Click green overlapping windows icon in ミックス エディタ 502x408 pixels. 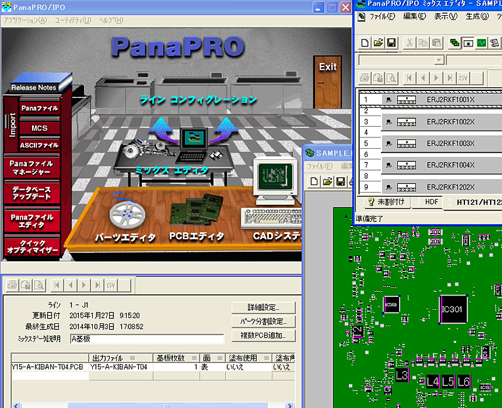454,43
